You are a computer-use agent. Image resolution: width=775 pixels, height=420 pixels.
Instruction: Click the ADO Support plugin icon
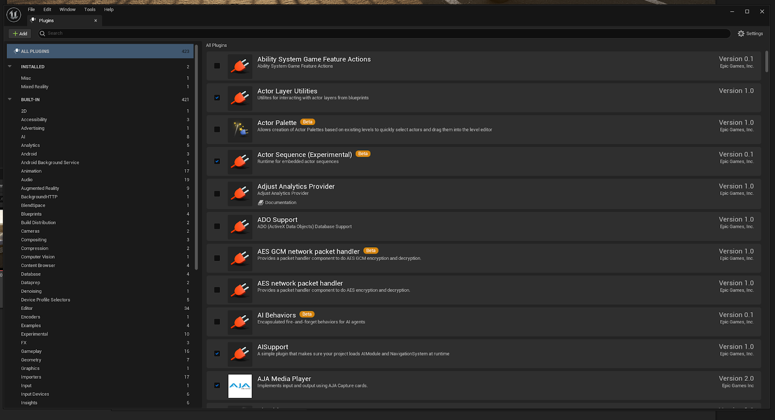tap(240, 226)
